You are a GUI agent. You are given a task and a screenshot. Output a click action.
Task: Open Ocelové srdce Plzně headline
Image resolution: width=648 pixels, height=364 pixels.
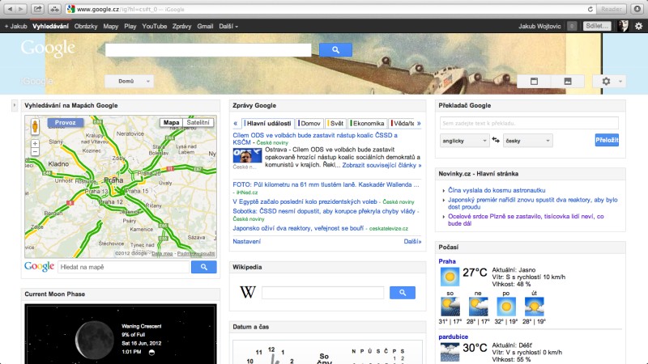pos(526,219)
